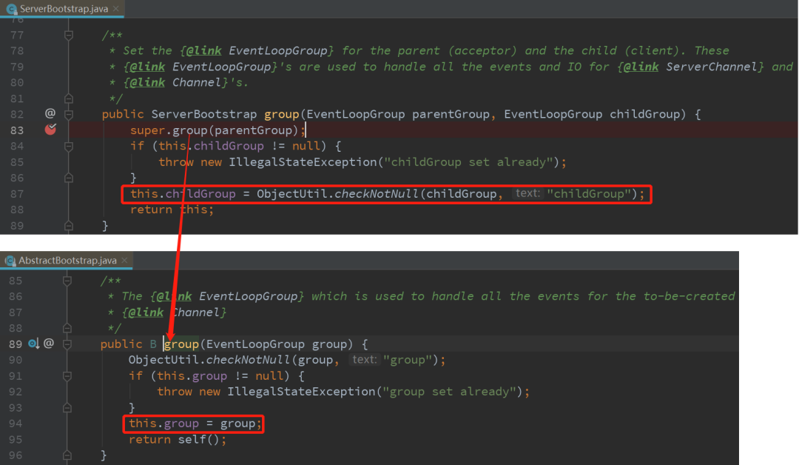Collapse the if block at line 91

click(x=67, y=376)
